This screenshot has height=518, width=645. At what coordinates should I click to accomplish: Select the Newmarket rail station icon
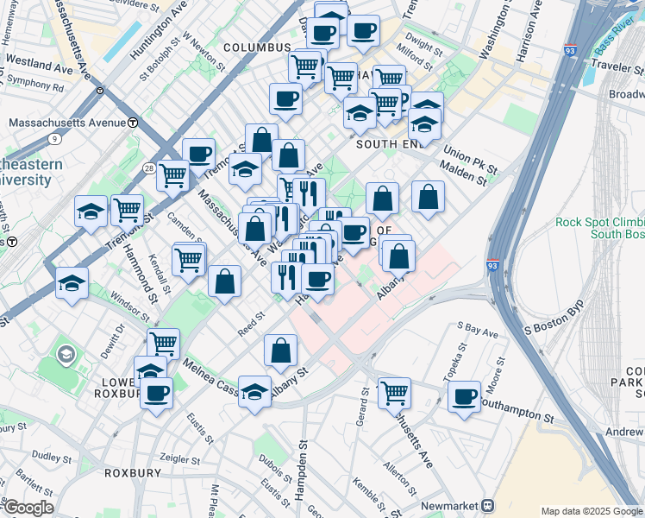pyautogui.click(x=487, y=506)
